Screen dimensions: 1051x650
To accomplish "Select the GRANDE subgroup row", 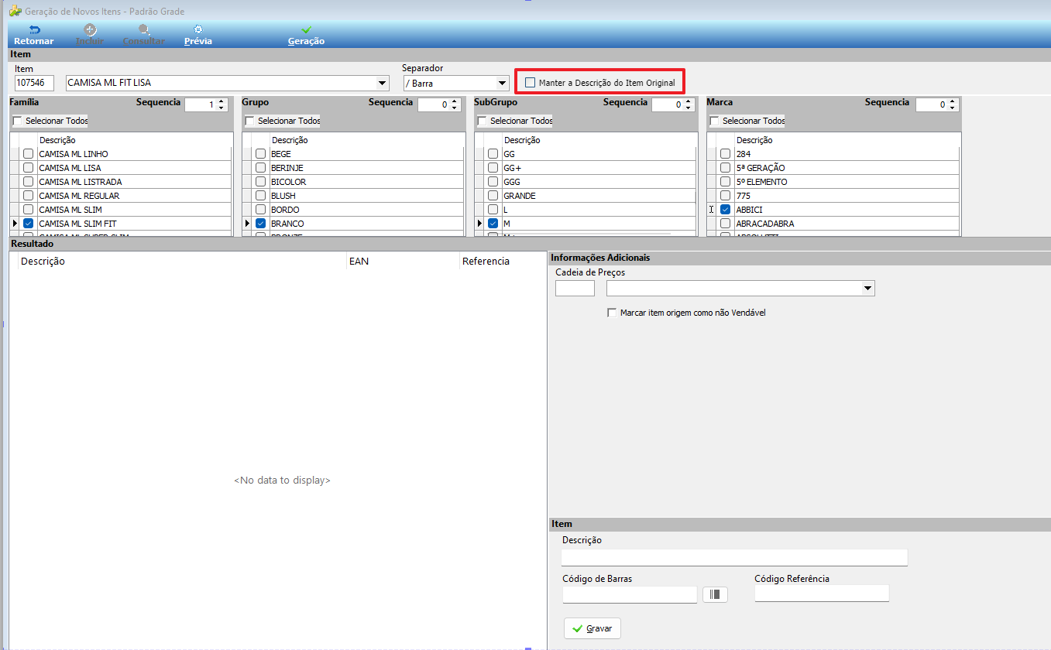I will tap(586, 196).
